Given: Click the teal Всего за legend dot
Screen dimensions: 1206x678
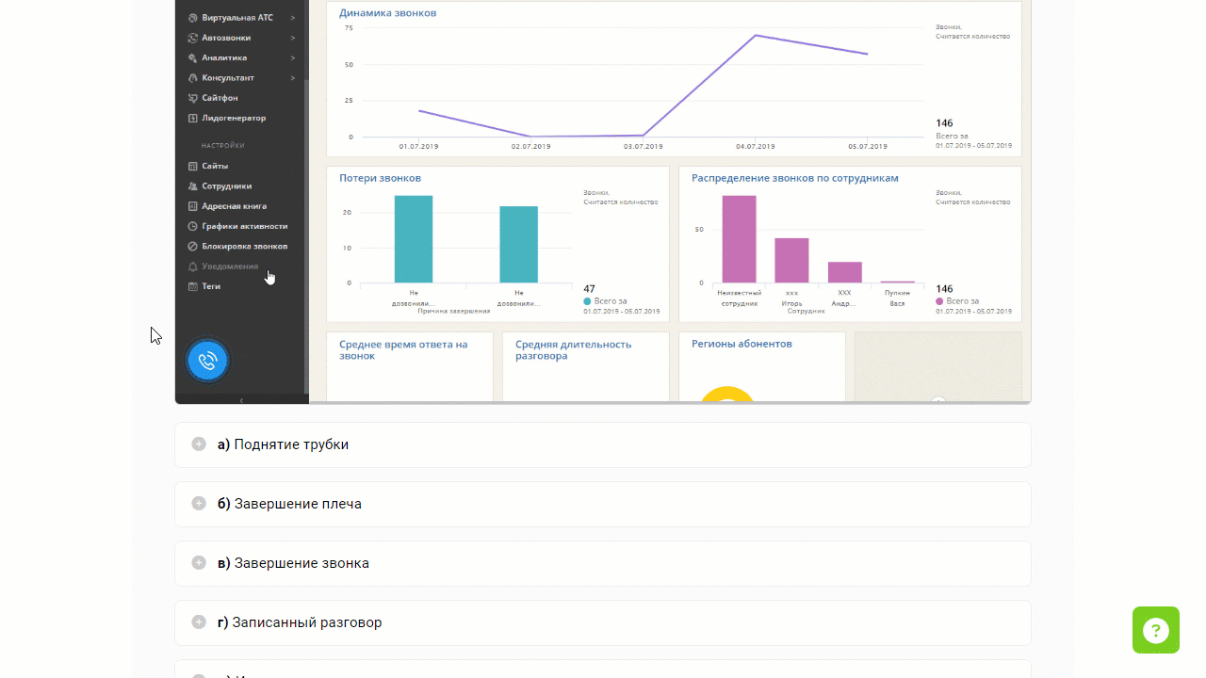Looking at the screenshot, I should 588,301.
